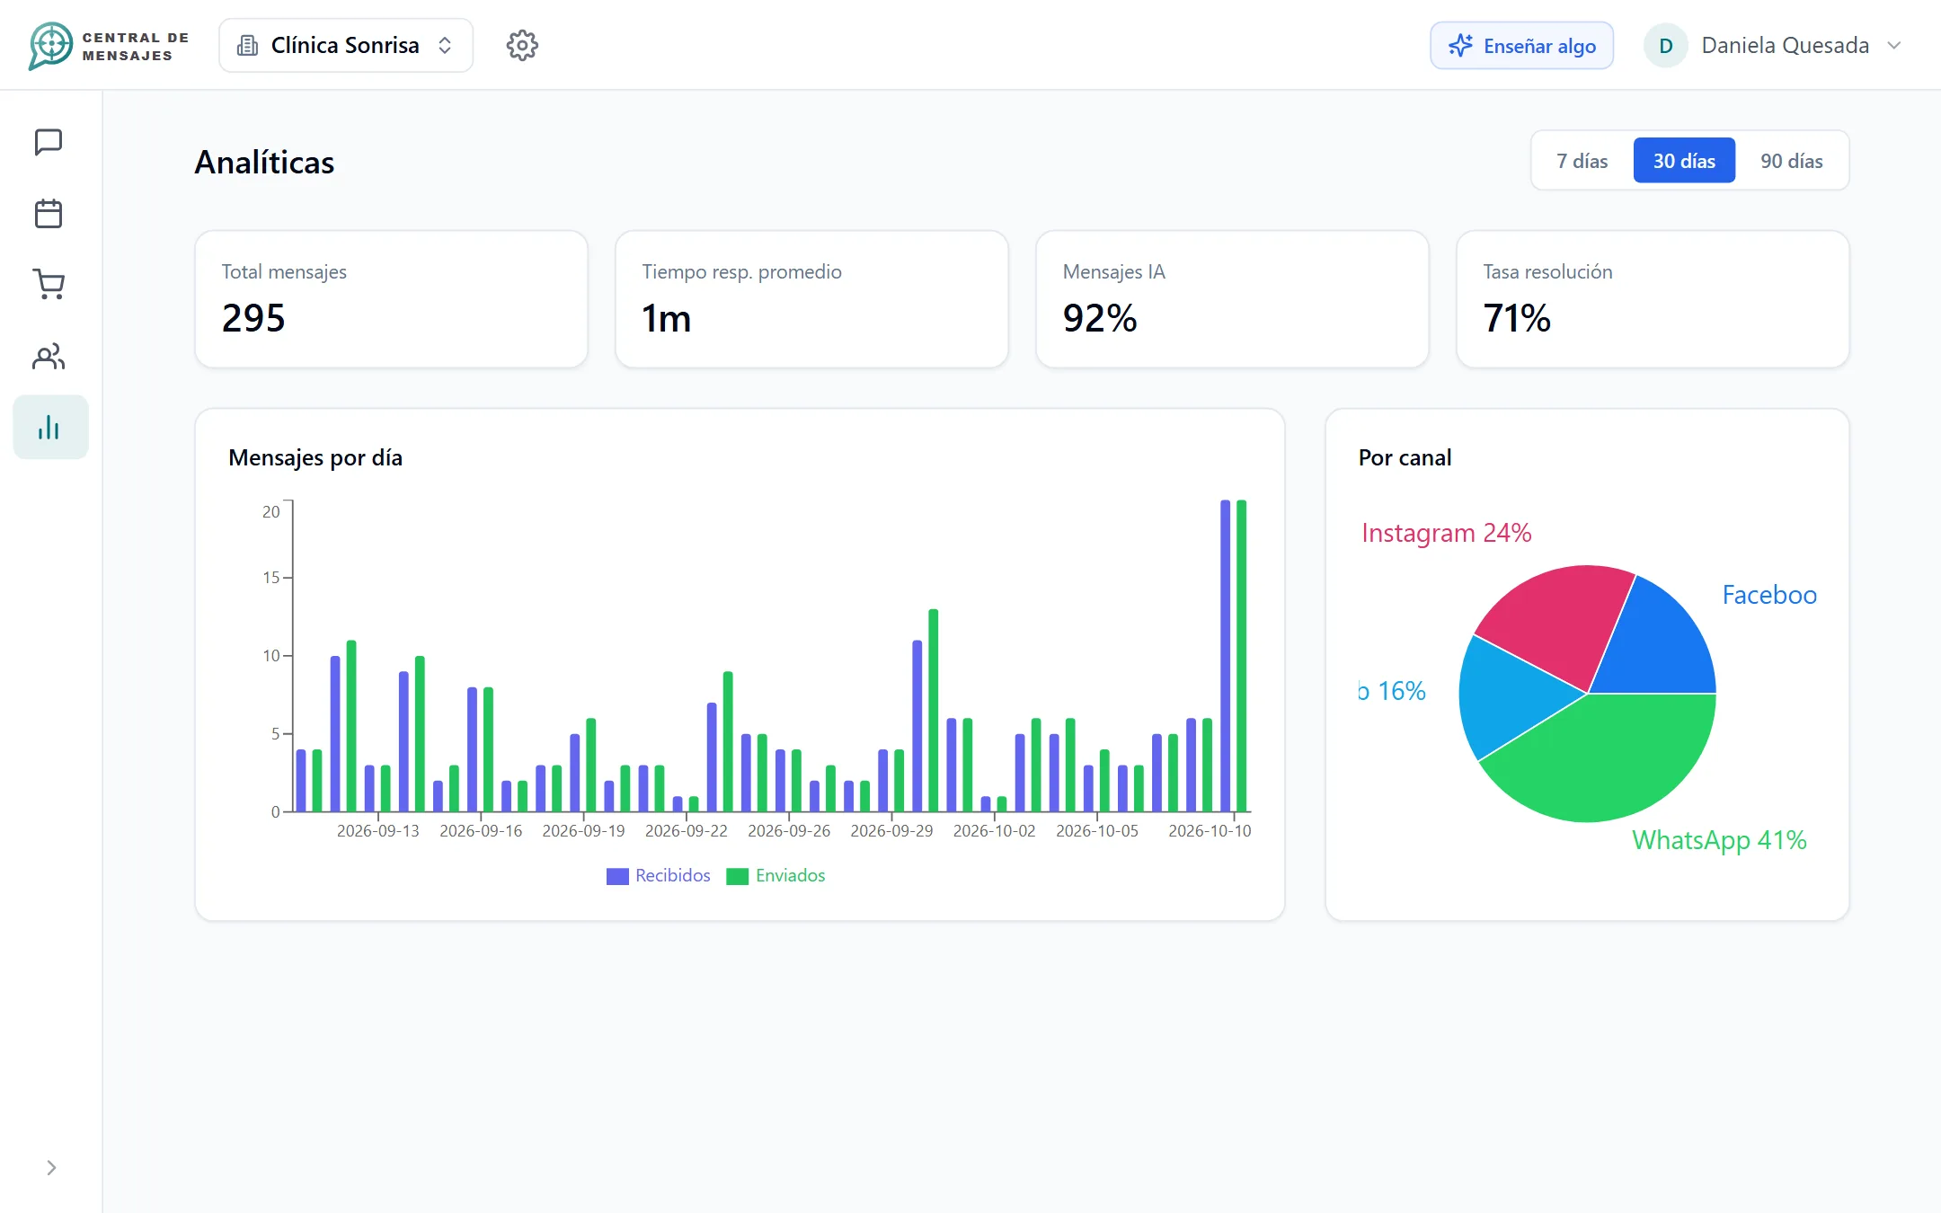Switch the time range to 90 días
The height and width of the screenshot is (1213, 1941).
[x=1791, y=161]
